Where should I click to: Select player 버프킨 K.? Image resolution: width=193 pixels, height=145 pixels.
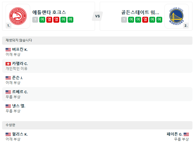coord(20,50)
